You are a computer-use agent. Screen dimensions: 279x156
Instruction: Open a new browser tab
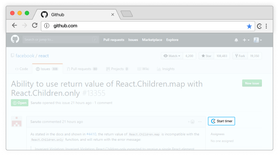(x=127, y=14)
